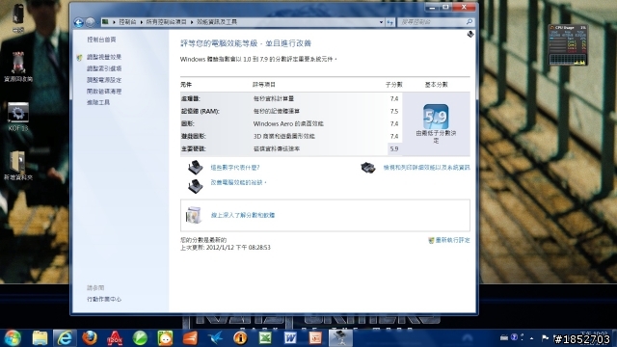Expand the arrow after 控制台 in the breadcrumb

(142, 22)
